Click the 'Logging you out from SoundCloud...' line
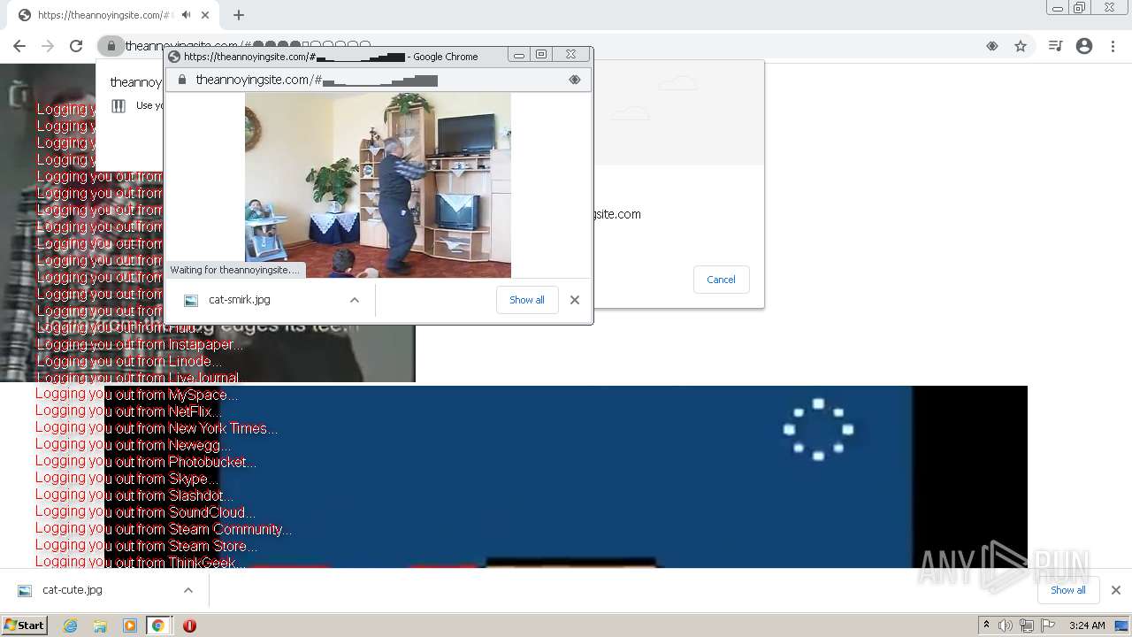This screenshot has height=637, width=1132. pos(145,512)
